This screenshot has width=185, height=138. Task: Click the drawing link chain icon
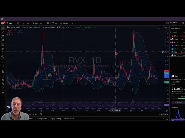[3, 88]
